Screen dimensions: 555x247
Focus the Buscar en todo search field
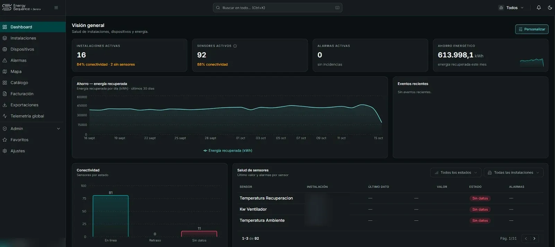click(x=277, y=8)
